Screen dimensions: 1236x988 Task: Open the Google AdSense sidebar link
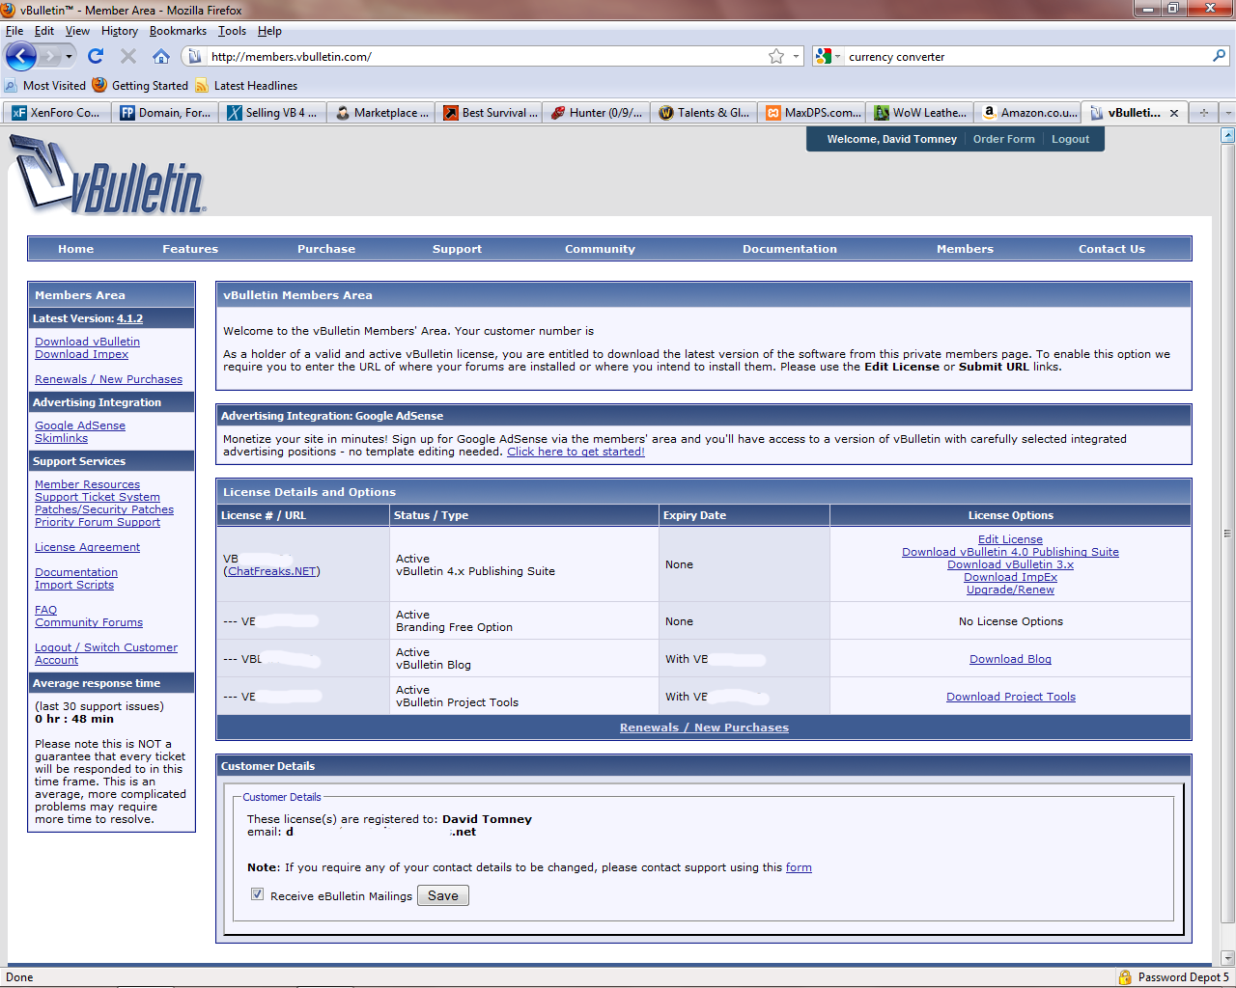click(80, 425)
